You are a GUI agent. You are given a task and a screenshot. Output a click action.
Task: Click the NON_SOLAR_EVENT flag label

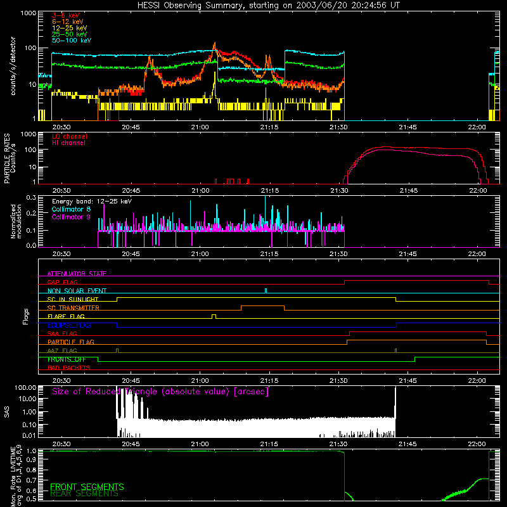[77, 291]
